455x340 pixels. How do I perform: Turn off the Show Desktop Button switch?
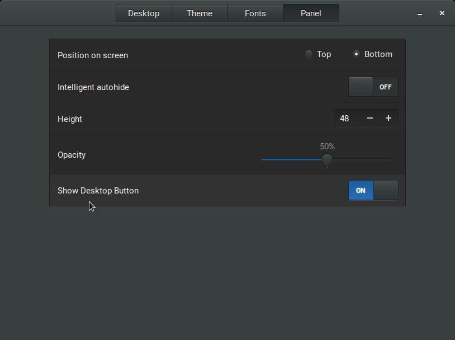[x=373, y=191]
